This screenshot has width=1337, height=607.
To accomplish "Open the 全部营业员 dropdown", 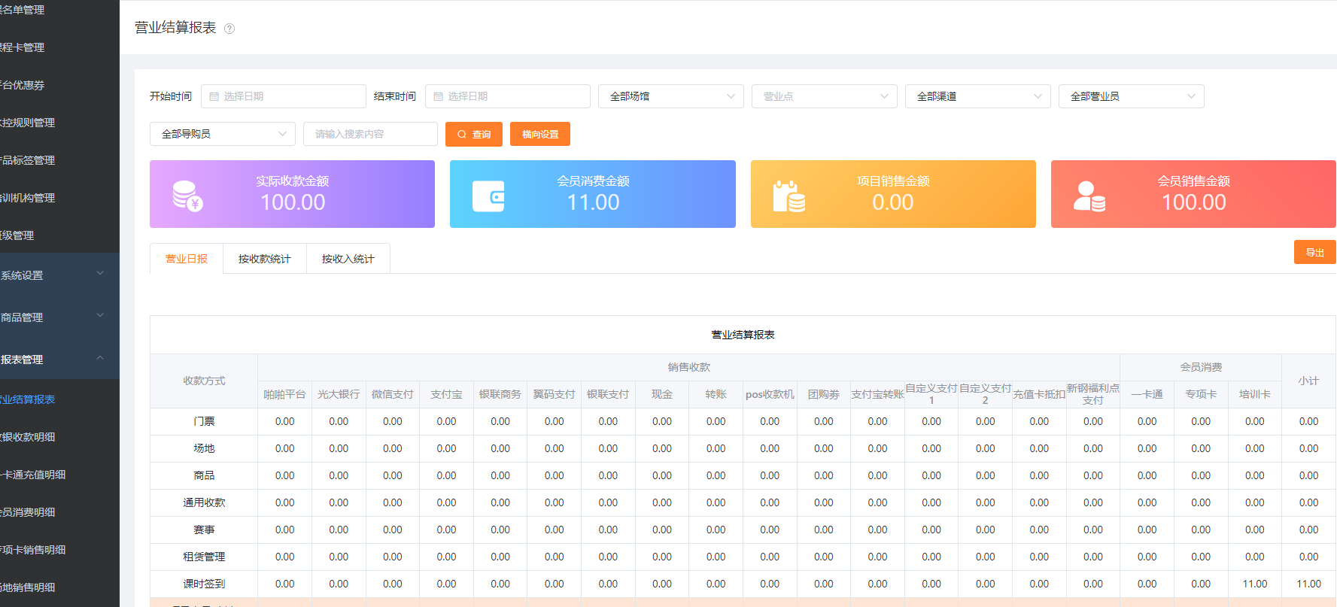I will click(1132, 96).
